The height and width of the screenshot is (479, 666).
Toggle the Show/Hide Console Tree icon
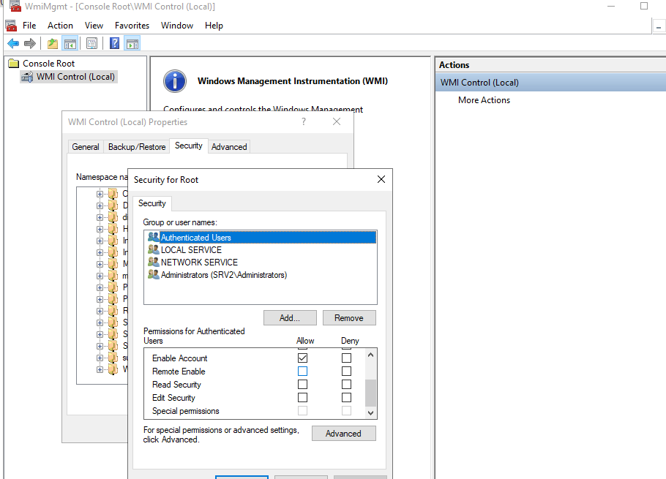coord(70,43)
